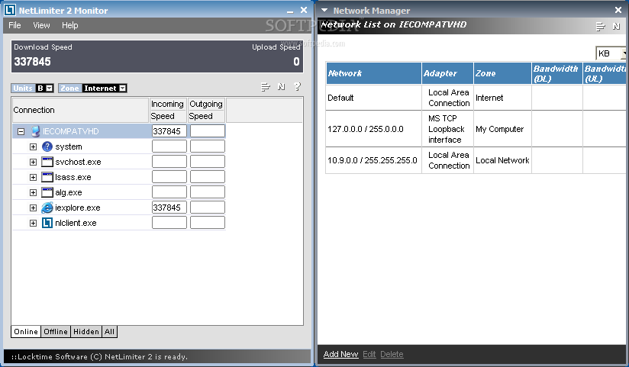Screen dimensions: 629x367
Task: Click the list options icon in Monitor toolbar
Action: (266, 87)
